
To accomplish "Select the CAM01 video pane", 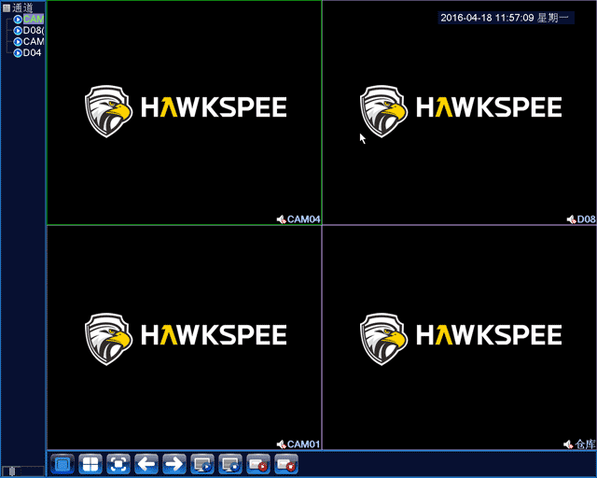I will click(x=185, y=338).
